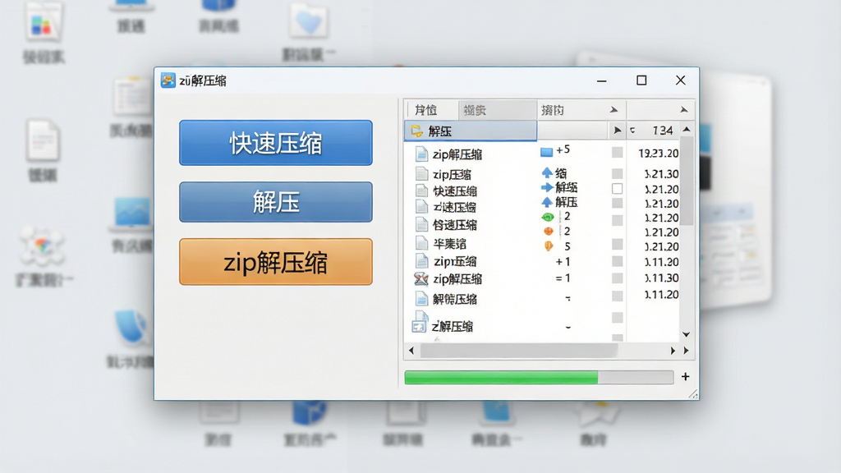
Task: Click the plus icon beside the progress bar
Action: [x=686, y=376]
